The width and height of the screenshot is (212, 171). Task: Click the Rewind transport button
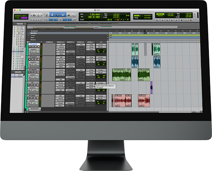click(x=167, y=20)
